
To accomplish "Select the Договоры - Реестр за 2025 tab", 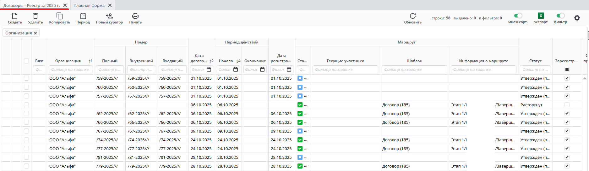I will (x=31, y=5).
